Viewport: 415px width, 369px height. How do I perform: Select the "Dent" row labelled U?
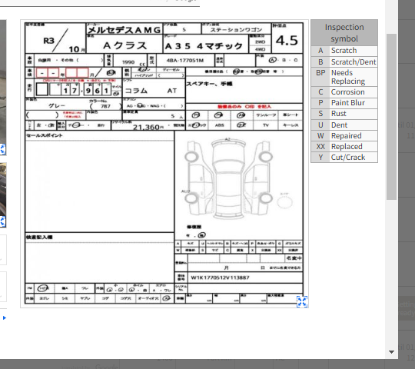tap(344, 125)
